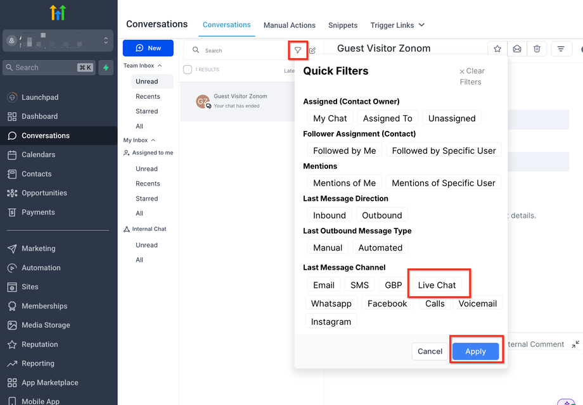
Task: Click the green lightning bolt quick actions icon
Action: click(106, 68)
